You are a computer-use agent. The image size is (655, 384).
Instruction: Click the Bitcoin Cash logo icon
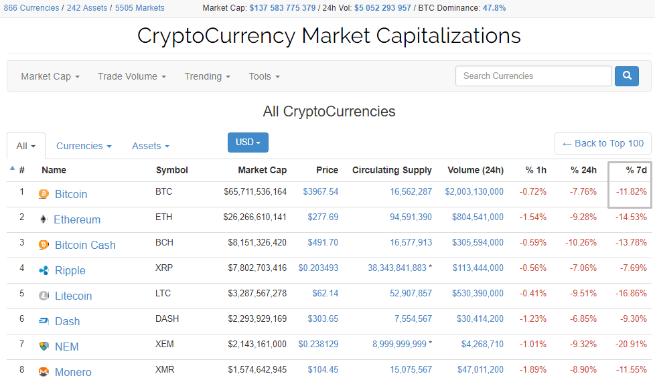44,245
